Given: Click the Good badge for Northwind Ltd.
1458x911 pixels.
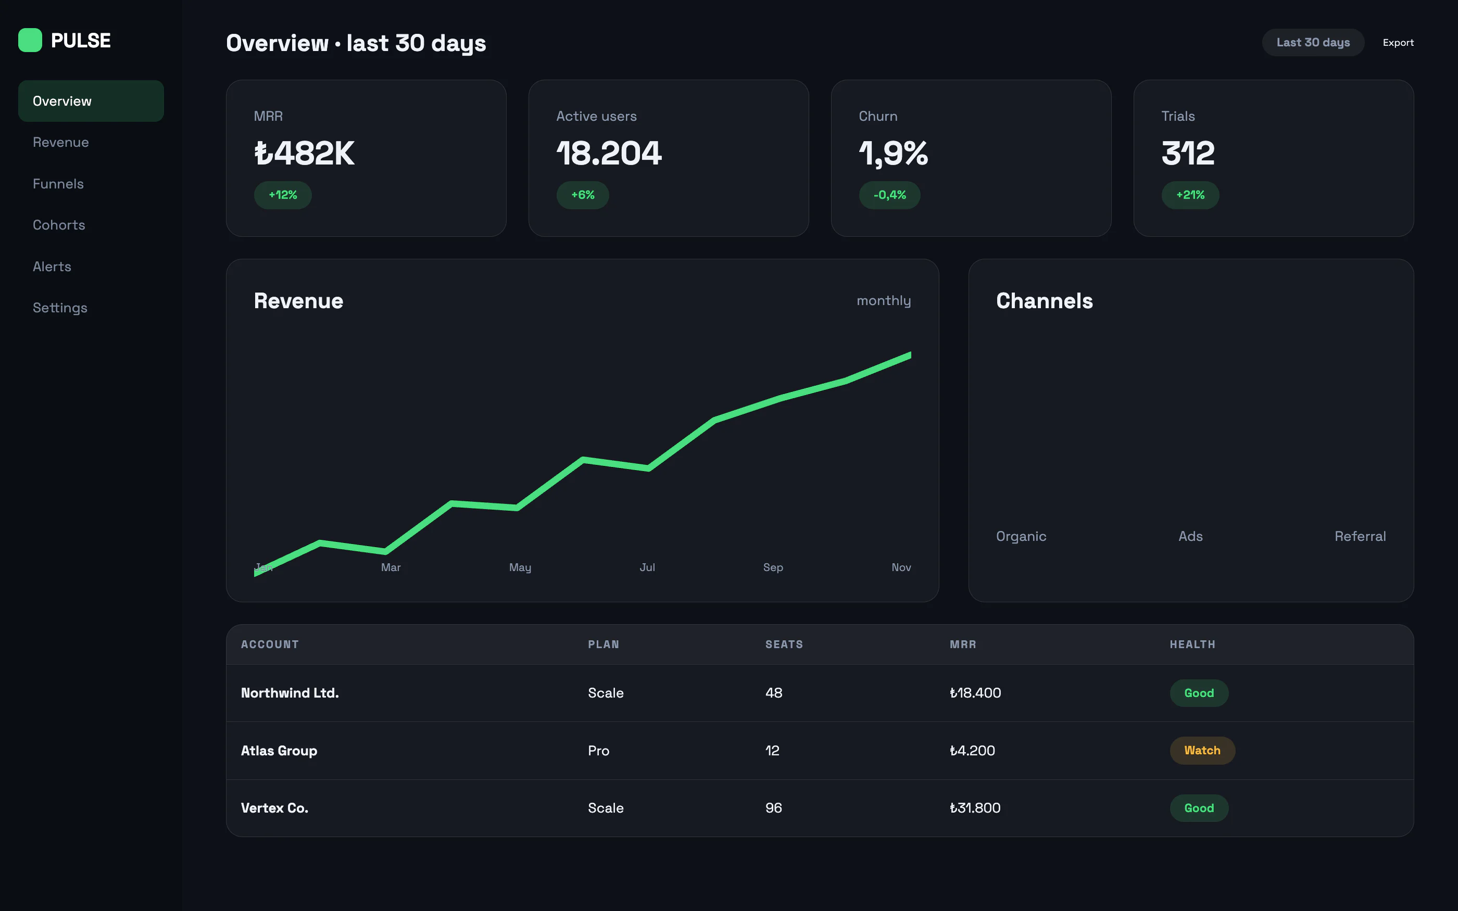Looking at the screenshot, I should [1198, 693].
